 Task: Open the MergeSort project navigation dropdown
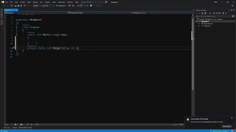[36, 13]
